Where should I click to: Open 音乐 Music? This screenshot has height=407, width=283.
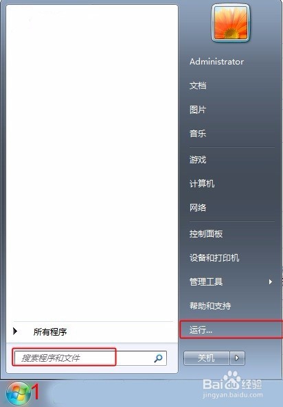click(x=198, y=134)
